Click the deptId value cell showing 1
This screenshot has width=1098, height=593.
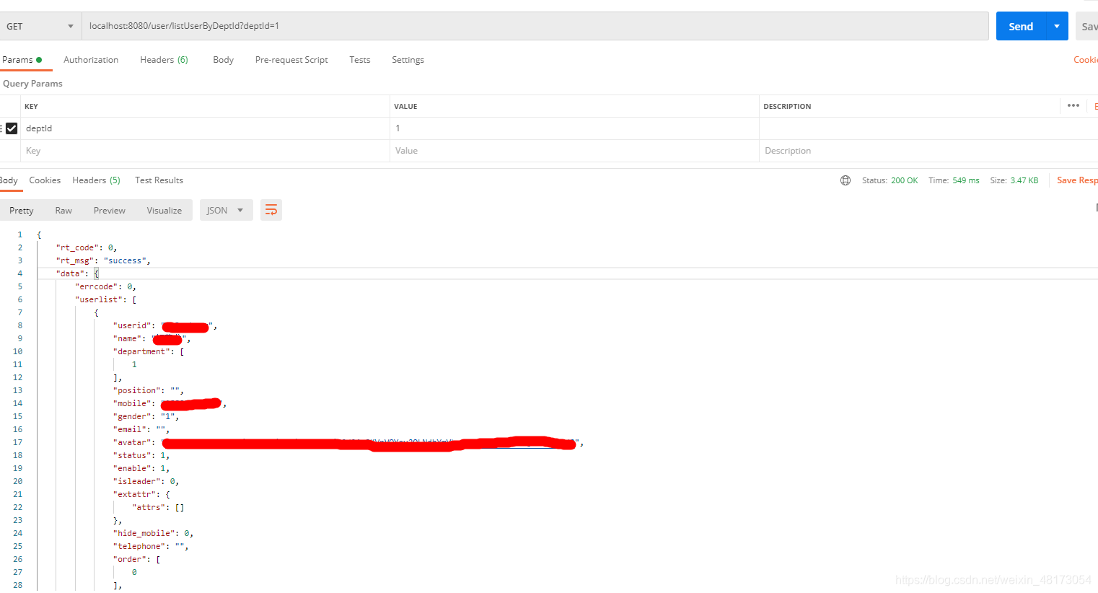pyautogui.click(x=574, y=128)
